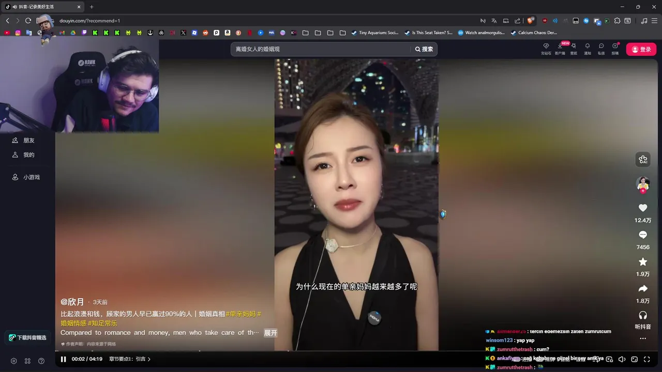Open the 壁纸 wallpaper icon
The width and height of the screenshot is (662, 372).
(574, 49)
